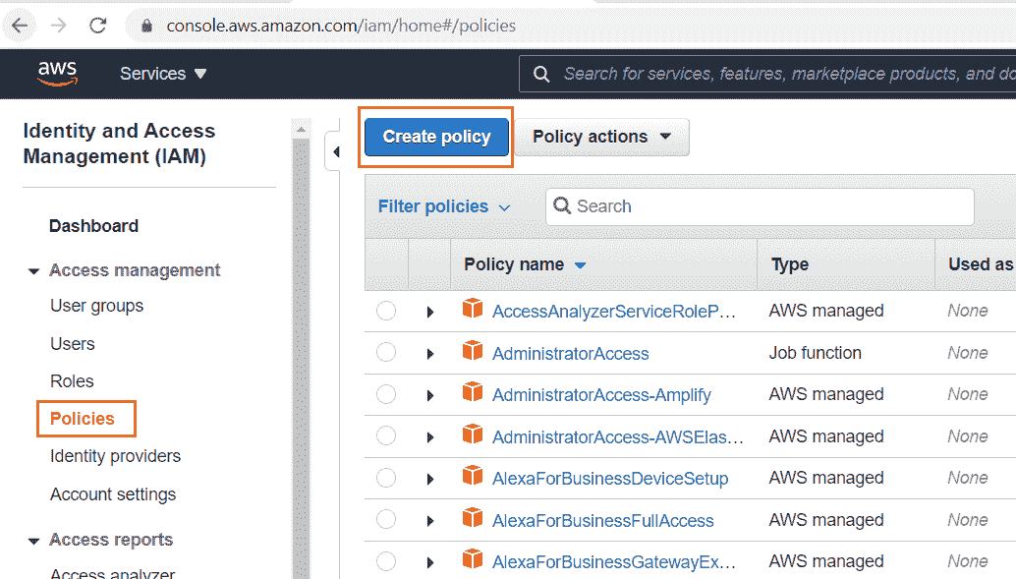Click the policy search magnifier icon

click(x=562, y=206)
